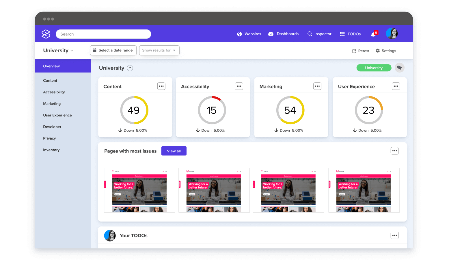Click the Accessibility card title
Viewport: 462px width, 260px height.
[x=195, y=87]
